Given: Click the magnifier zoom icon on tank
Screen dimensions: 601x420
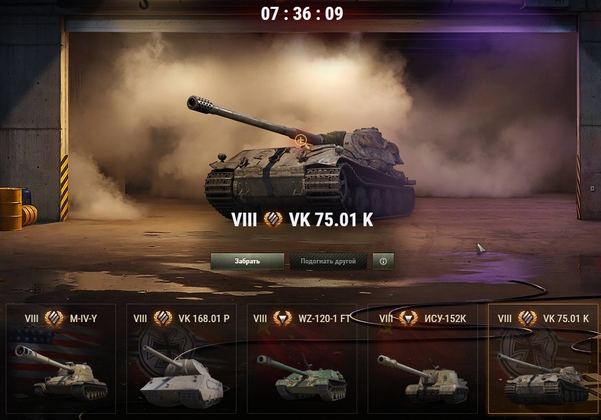Looking at the screenshot, I should (301, 141).
